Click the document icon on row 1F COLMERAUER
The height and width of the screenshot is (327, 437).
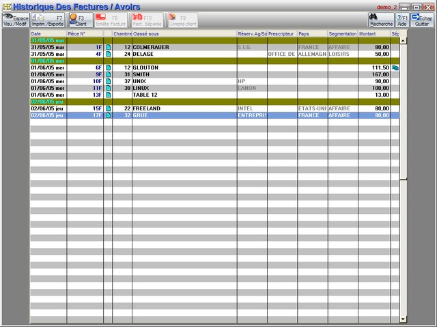click(108, 47)
